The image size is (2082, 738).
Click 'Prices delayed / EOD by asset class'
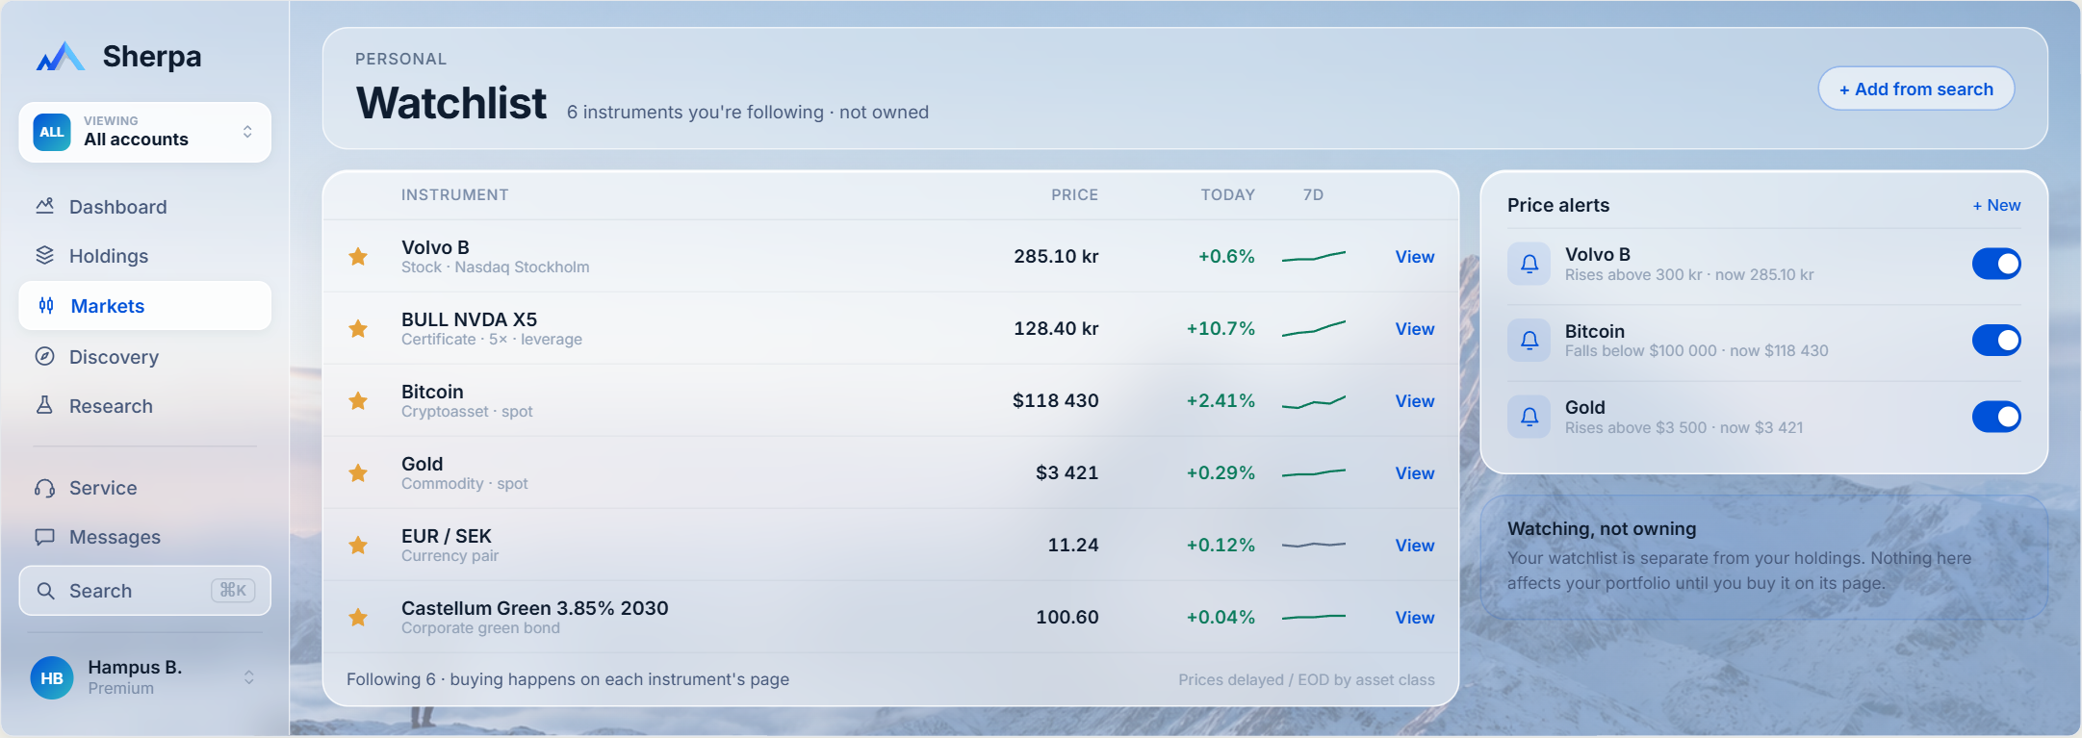point(1306,679)
